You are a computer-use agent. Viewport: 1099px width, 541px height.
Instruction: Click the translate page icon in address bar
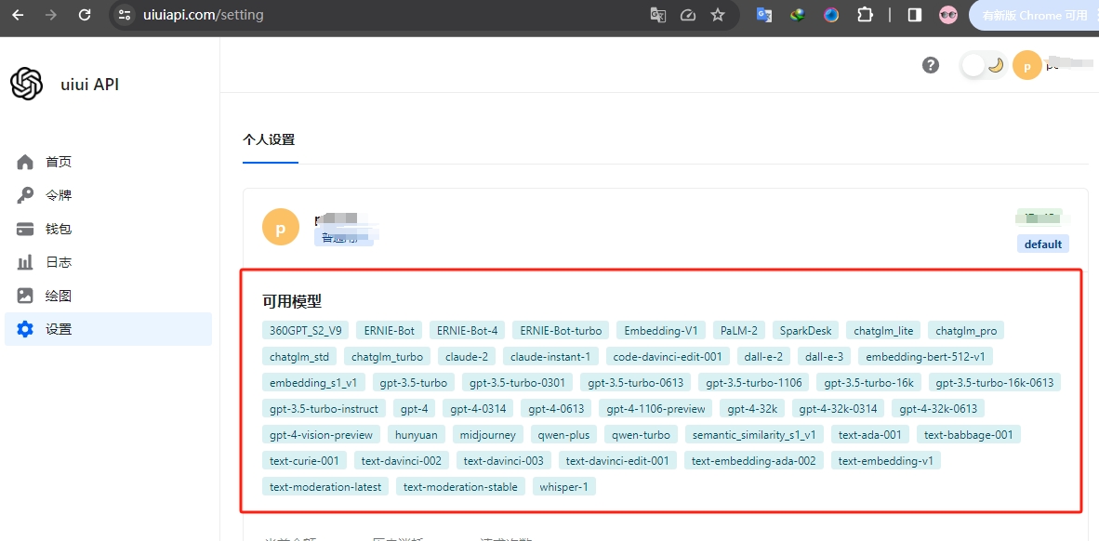[x=657, y=15]
